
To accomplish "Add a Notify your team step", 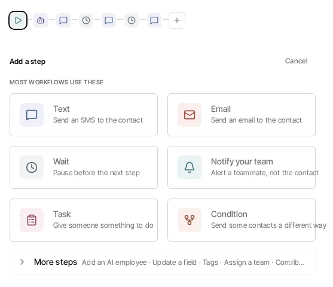I will (242, 167).
